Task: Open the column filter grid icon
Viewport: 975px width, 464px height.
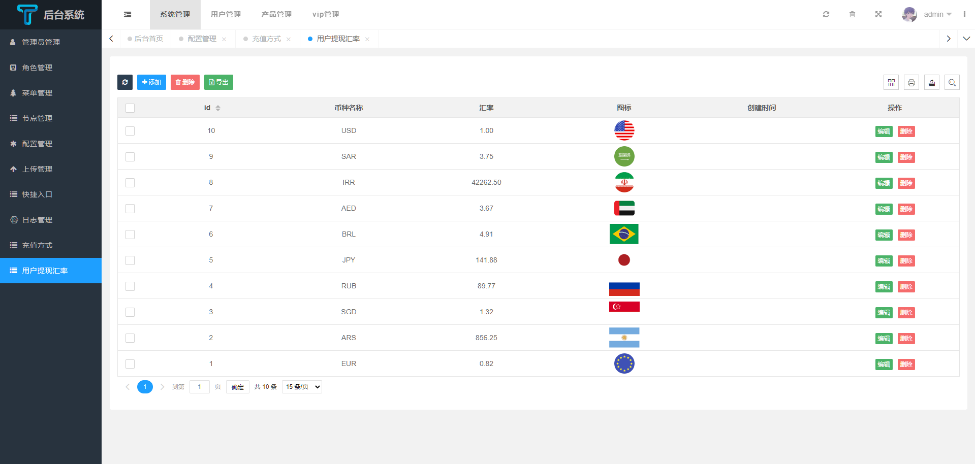Action: pyautogui.click(x=891, y=82)
